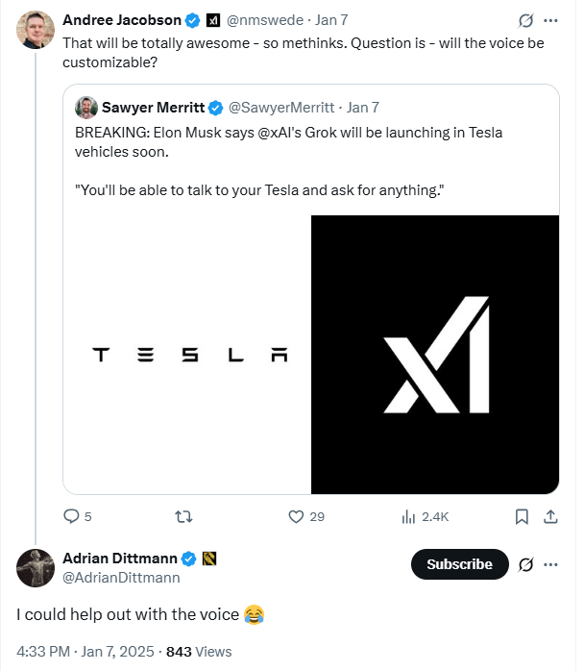Viewport: 584px width, 671px height.
Task: Open Adrian Dittmann's profile avatar
Action: pos(36,568)
